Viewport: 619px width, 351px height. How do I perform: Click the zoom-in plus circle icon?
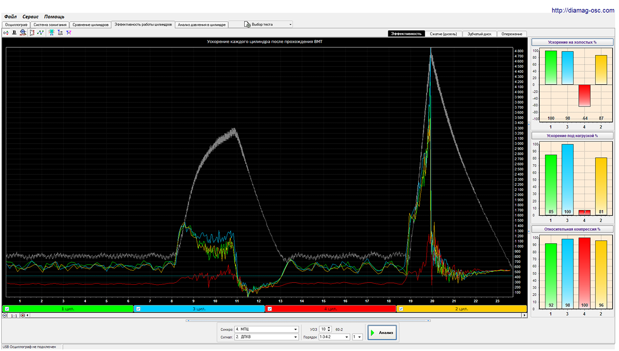click(x=23, y=315)
